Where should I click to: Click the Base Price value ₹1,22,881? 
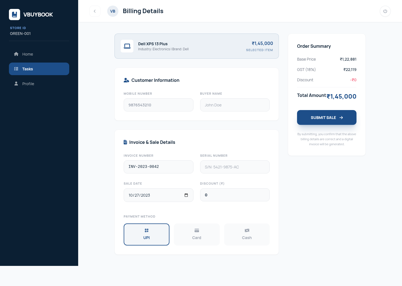[348, 59]
